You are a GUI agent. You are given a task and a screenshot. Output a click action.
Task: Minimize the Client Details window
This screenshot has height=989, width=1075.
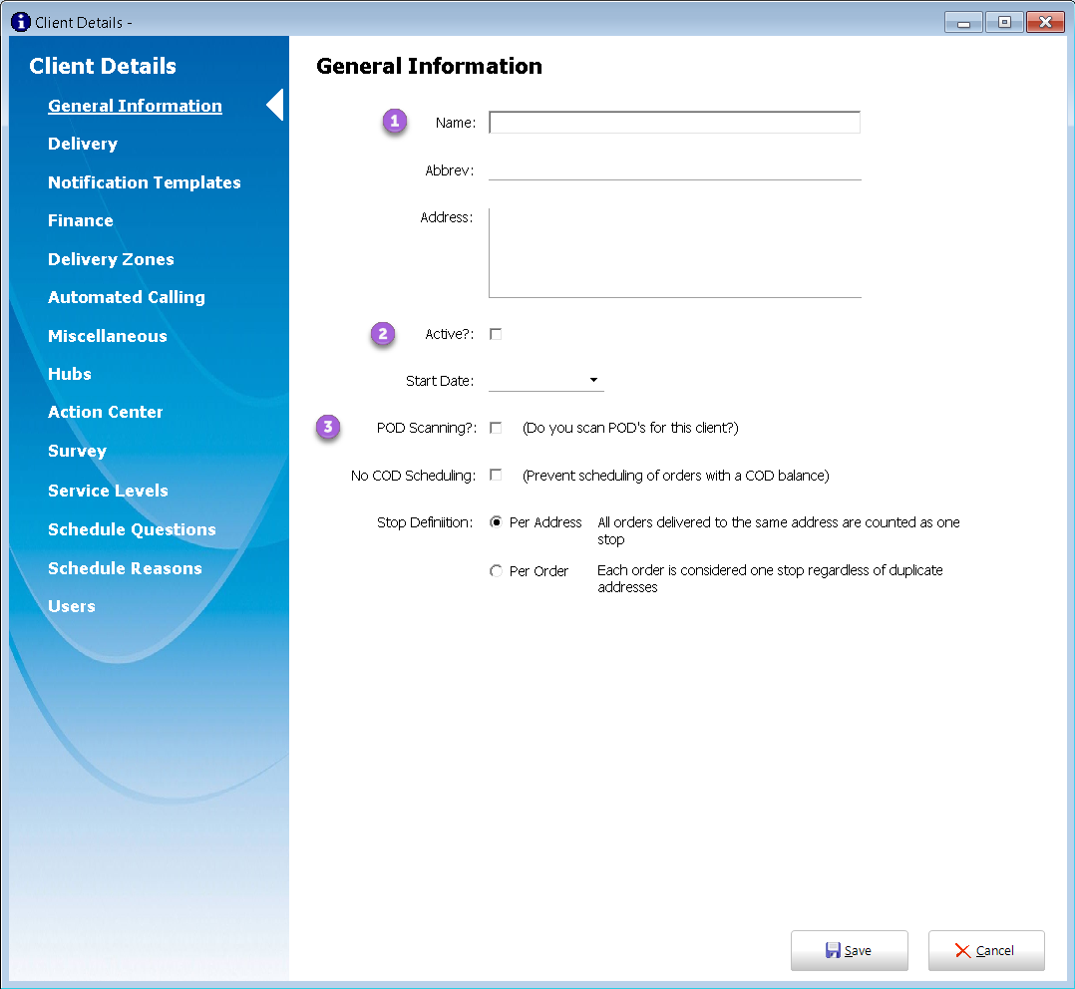click(x=964, y=23)
